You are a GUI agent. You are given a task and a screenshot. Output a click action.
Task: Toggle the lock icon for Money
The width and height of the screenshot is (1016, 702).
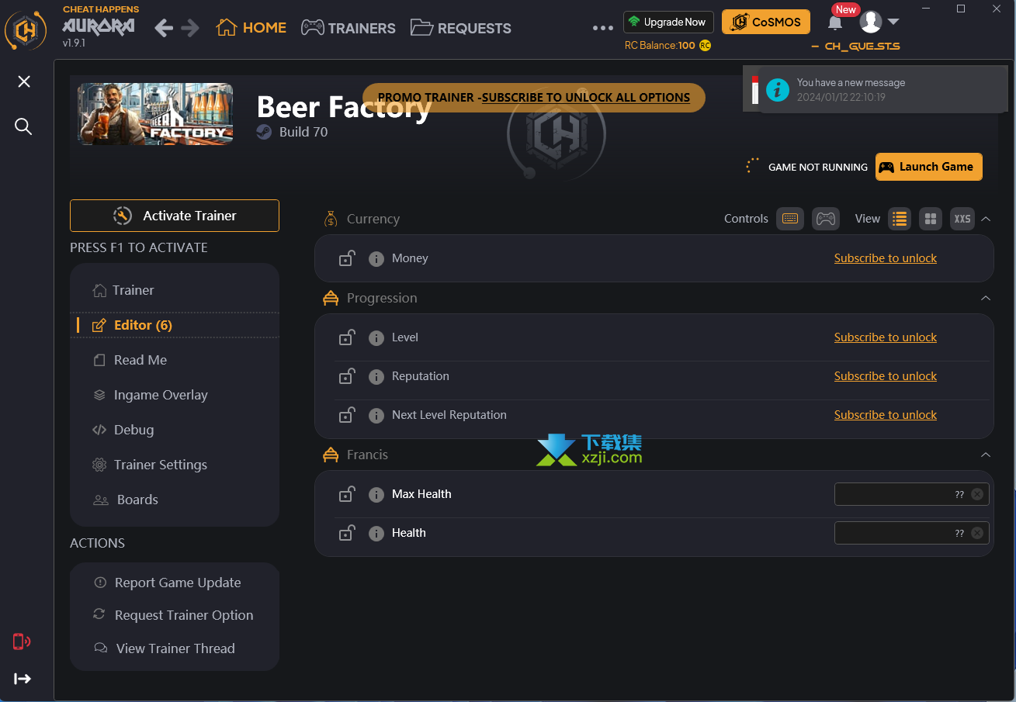(347, 258)
